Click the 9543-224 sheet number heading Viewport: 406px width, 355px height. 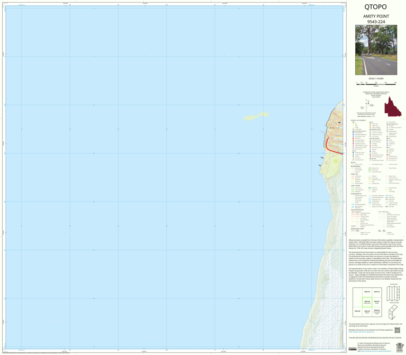(x=376, y=22)
